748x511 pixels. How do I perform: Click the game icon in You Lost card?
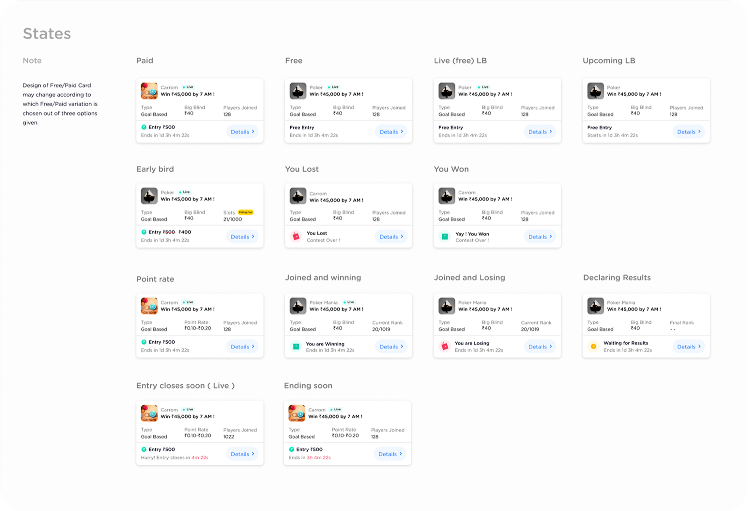[298, 196]
